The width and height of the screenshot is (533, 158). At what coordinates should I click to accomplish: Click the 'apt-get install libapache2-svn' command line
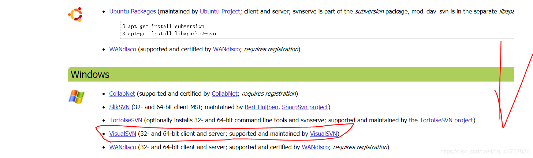pyautogui.click(x=169, y=33)
